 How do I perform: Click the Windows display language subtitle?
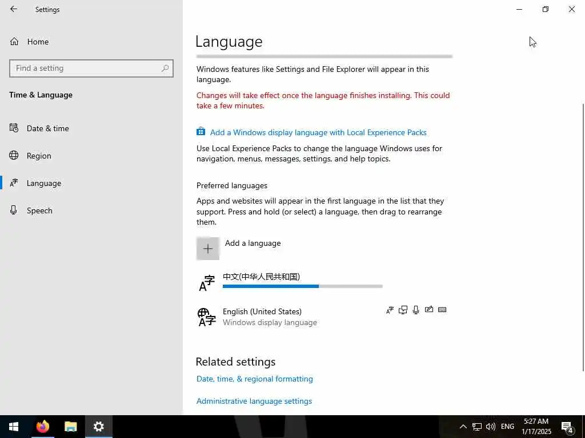(x=270, y=323)
